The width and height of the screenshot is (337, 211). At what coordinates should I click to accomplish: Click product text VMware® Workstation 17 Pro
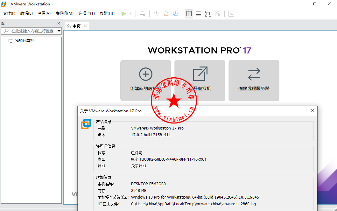[157, 128]
